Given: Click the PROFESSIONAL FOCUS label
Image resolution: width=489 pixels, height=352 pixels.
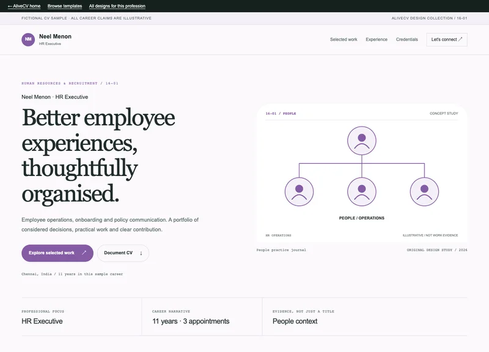Looking at the screenshot, I should [x=43, y=312].
